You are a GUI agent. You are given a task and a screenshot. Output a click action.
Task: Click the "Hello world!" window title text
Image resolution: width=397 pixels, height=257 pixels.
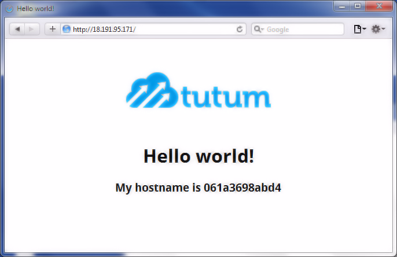click(x=35, y=9)
